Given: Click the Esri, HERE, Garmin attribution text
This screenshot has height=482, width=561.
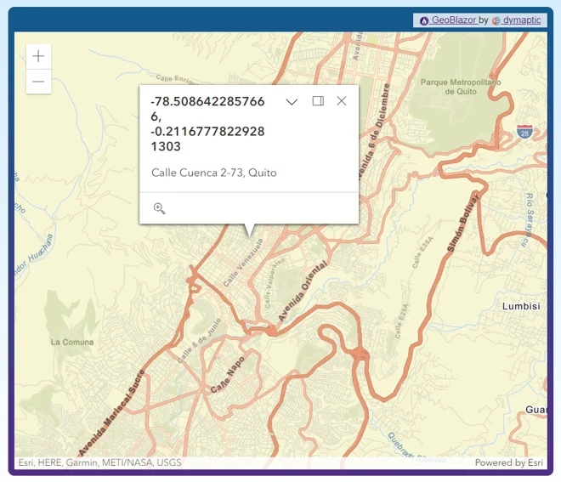Looking at the screenshot, I should click(99, 462).
